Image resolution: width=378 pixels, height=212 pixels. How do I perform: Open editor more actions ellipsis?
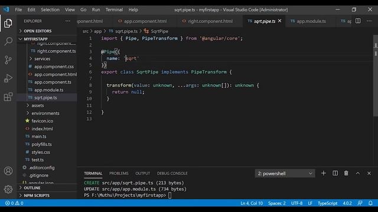pos(369,21)
